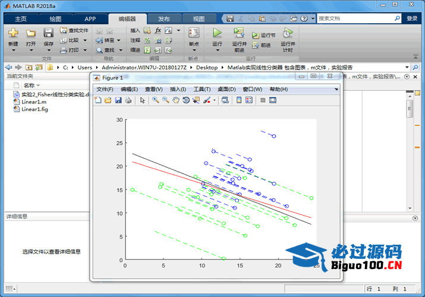Click Hide Plot Tools icon in Figure 1
The image size is (425, 297).
(263, 100)
